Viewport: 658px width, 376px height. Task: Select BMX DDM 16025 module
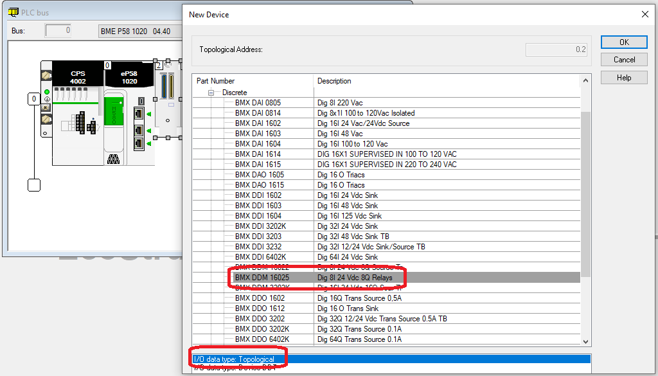pos(262,278)
